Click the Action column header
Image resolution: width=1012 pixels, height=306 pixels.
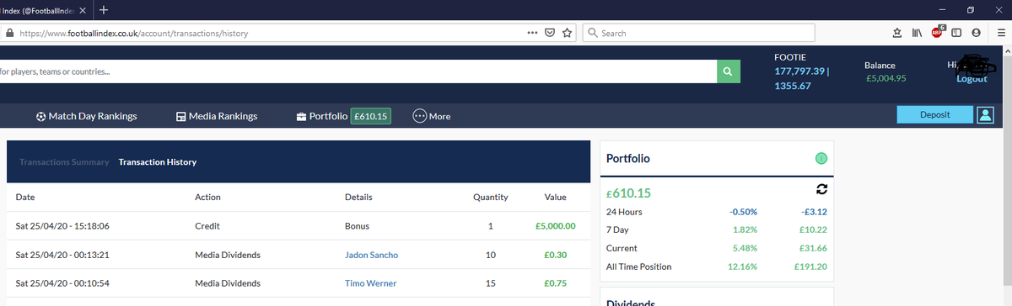[207, 198]
